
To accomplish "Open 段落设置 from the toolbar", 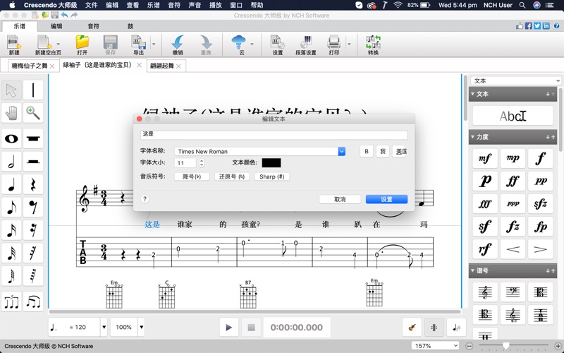I will coord(305,45).
